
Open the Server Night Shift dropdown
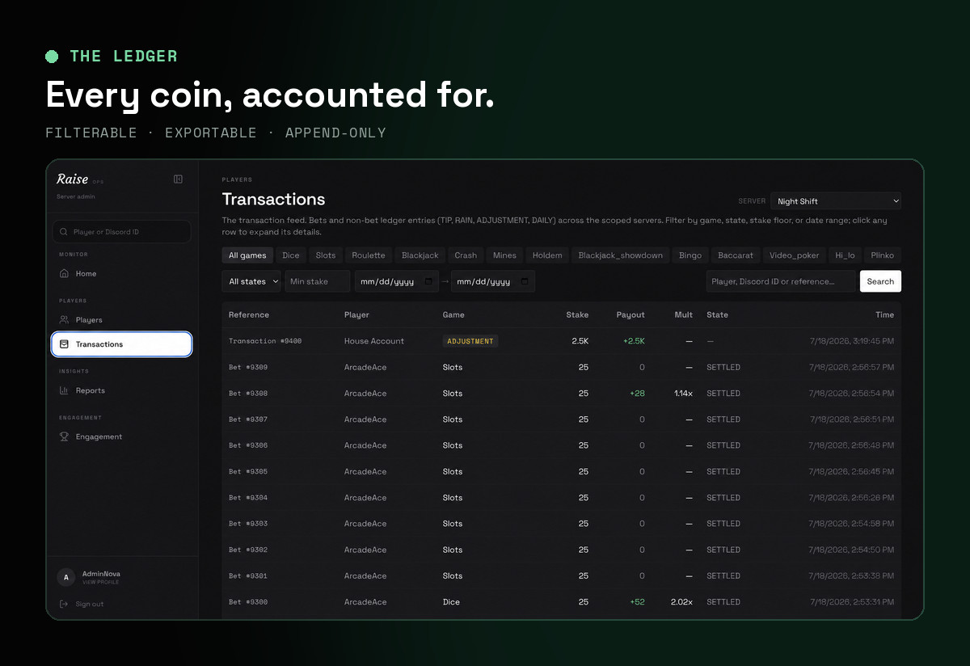(836, 201)
